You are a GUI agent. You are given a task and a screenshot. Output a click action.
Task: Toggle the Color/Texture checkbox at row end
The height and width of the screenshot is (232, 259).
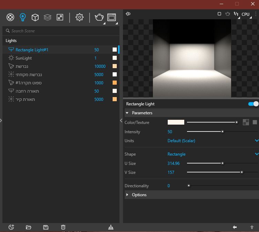(x=255, y=122)
